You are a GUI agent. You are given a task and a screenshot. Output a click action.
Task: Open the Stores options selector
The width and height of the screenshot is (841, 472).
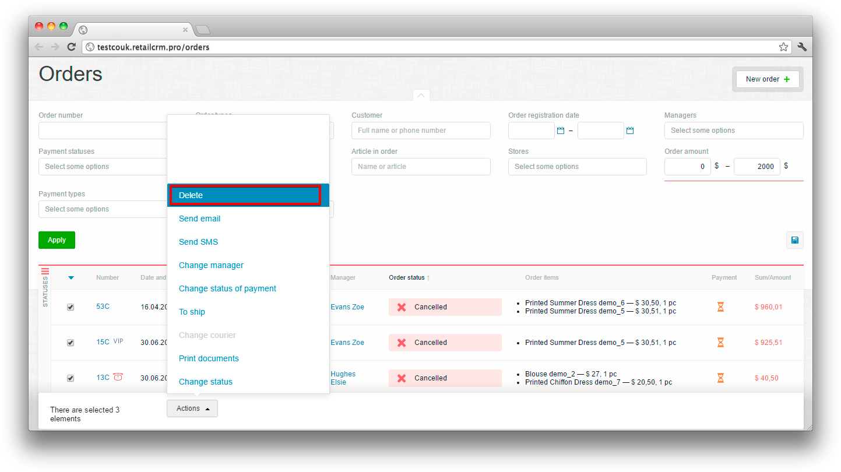(x=578, y=167)
